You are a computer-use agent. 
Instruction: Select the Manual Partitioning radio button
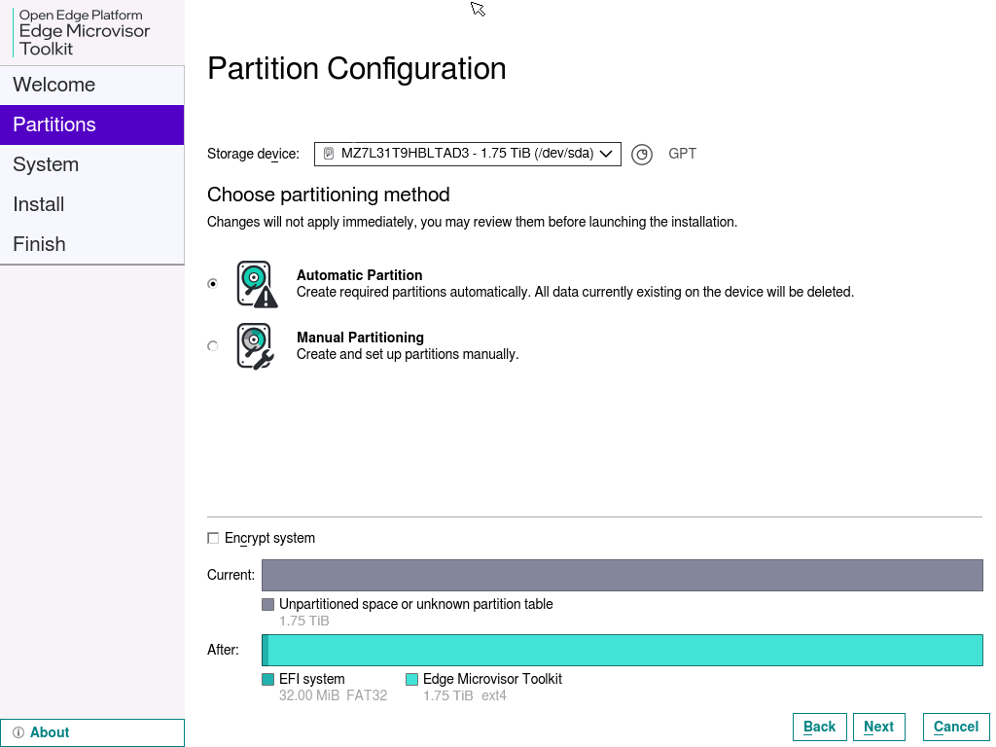coord(213,346)
